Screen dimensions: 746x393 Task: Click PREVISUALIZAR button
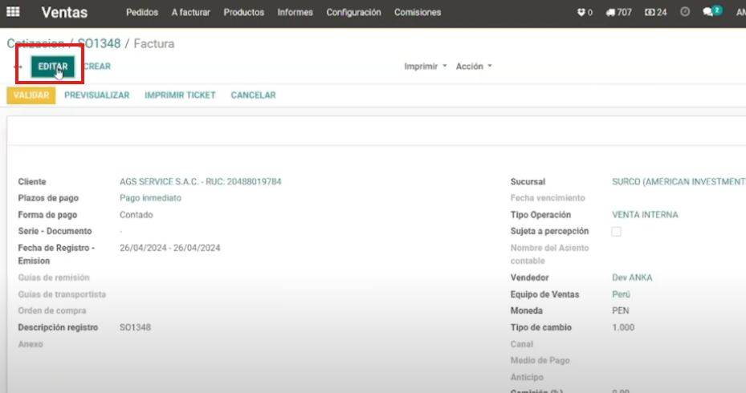(x=96, y=95)
